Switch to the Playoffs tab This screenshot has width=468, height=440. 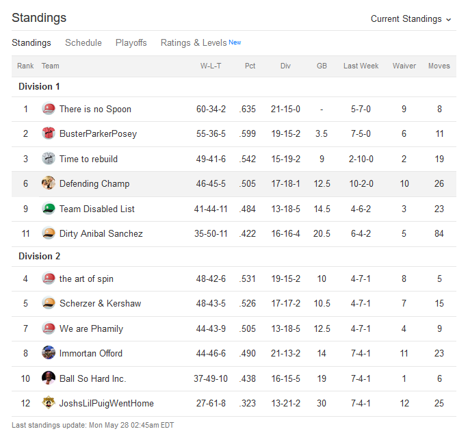[131, 42]
